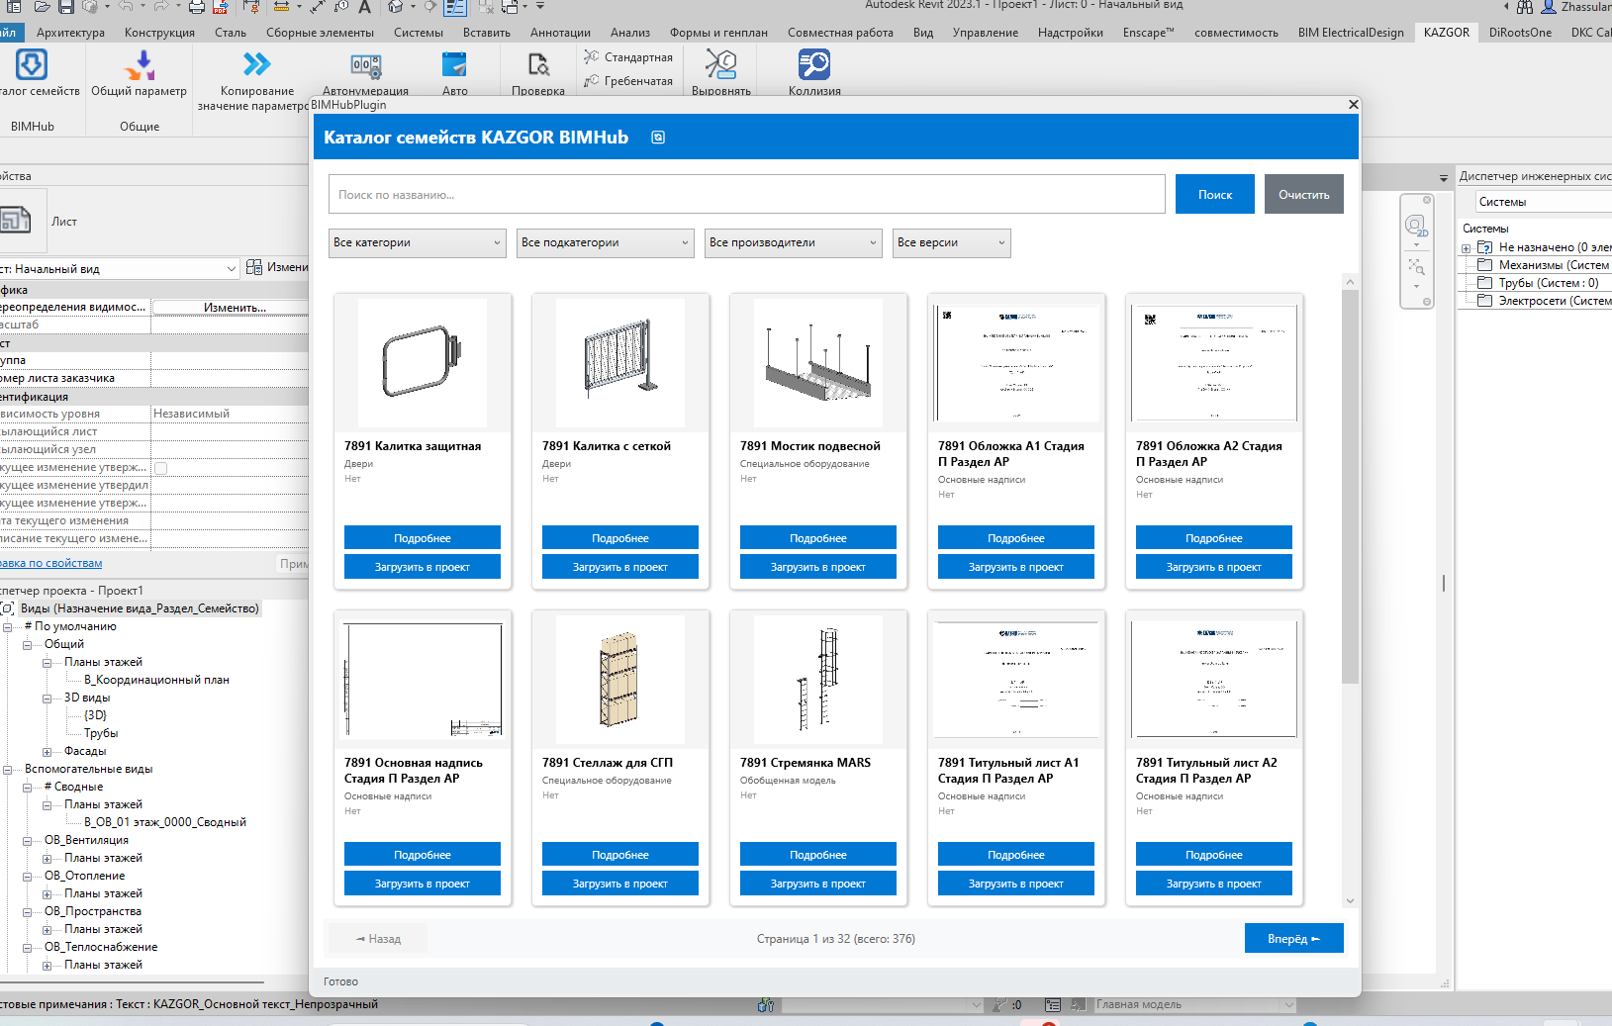Click the Лист sheet type icon in Properties
This screenshot has width=1612, height=1026.
(16, 220)
